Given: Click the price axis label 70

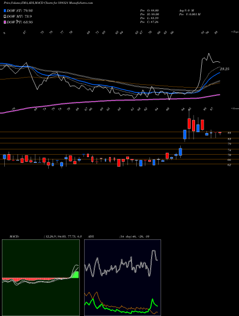Looking at the screenshot, I should 229,155.
